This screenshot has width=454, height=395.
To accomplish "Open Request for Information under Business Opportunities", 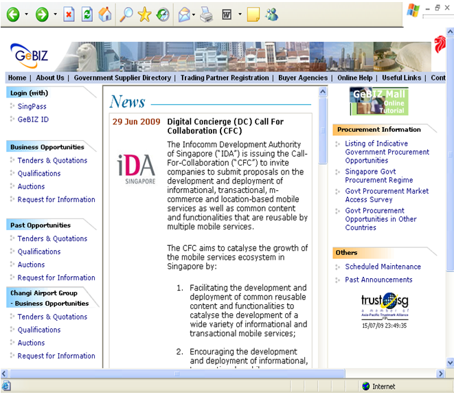I will [x=56, y=199].
